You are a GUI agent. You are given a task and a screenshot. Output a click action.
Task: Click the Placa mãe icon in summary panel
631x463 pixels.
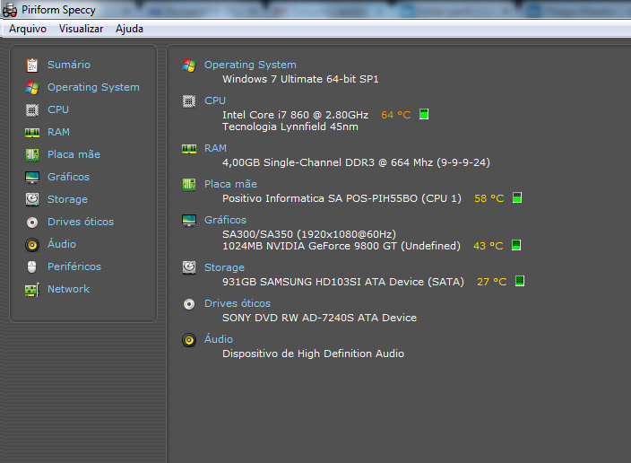(x=189, y=185)
